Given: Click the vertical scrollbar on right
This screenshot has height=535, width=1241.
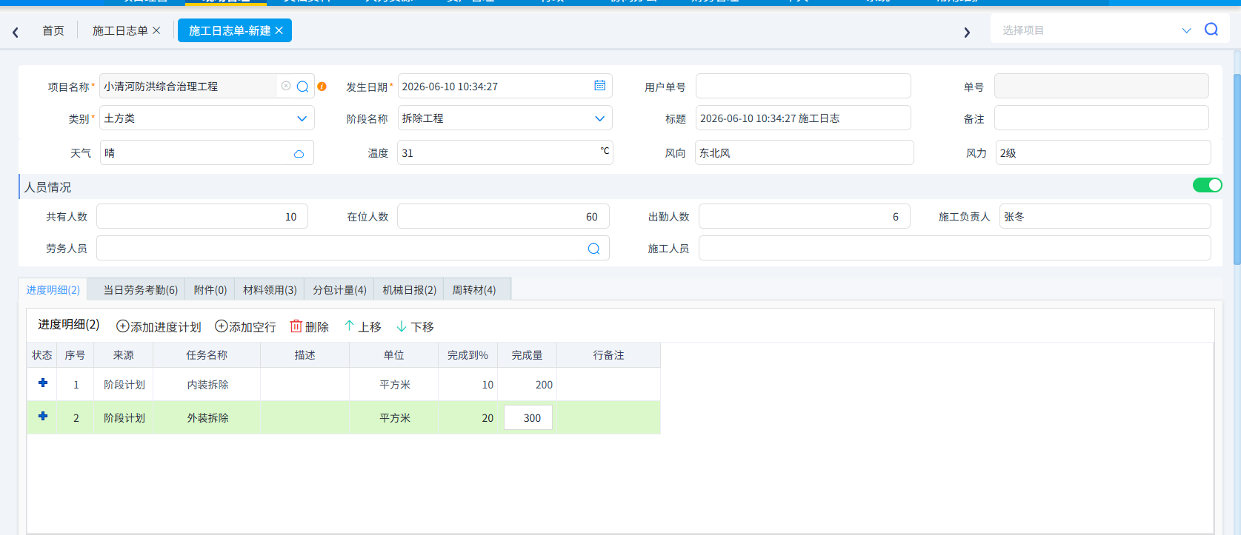Looking at the screenshot, I should [x=1237, y=169].
